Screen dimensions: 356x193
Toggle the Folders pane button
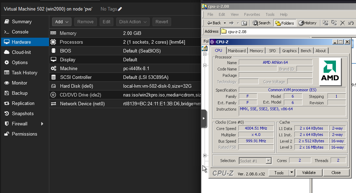pos(285,23)
